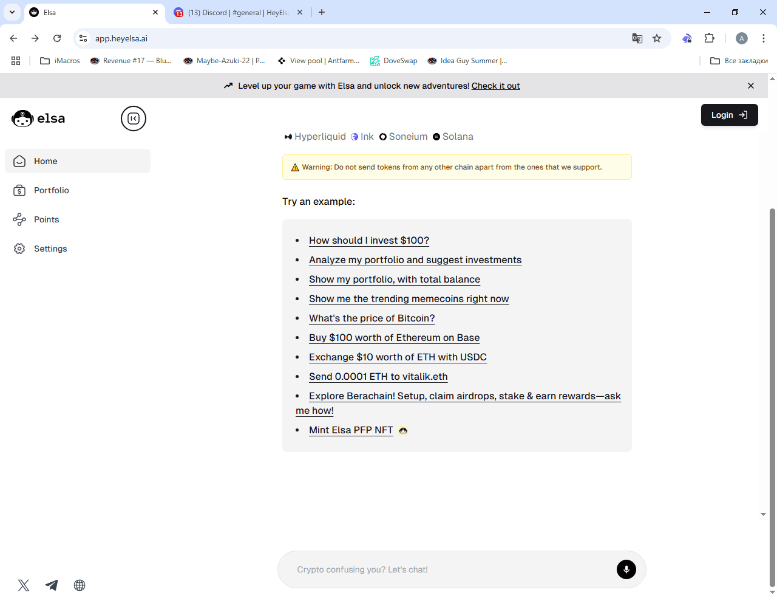Open the 'Revenue #17' bookmark

131,61
